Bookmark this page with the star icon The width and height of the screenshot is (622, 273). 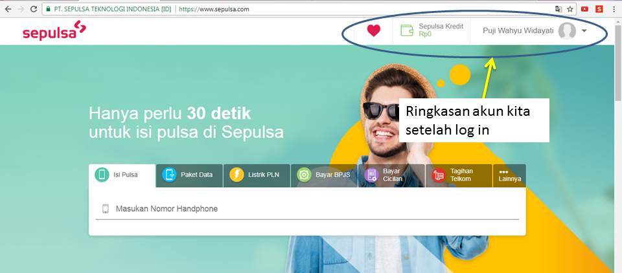pyautogui.click(x=570, y=8)
